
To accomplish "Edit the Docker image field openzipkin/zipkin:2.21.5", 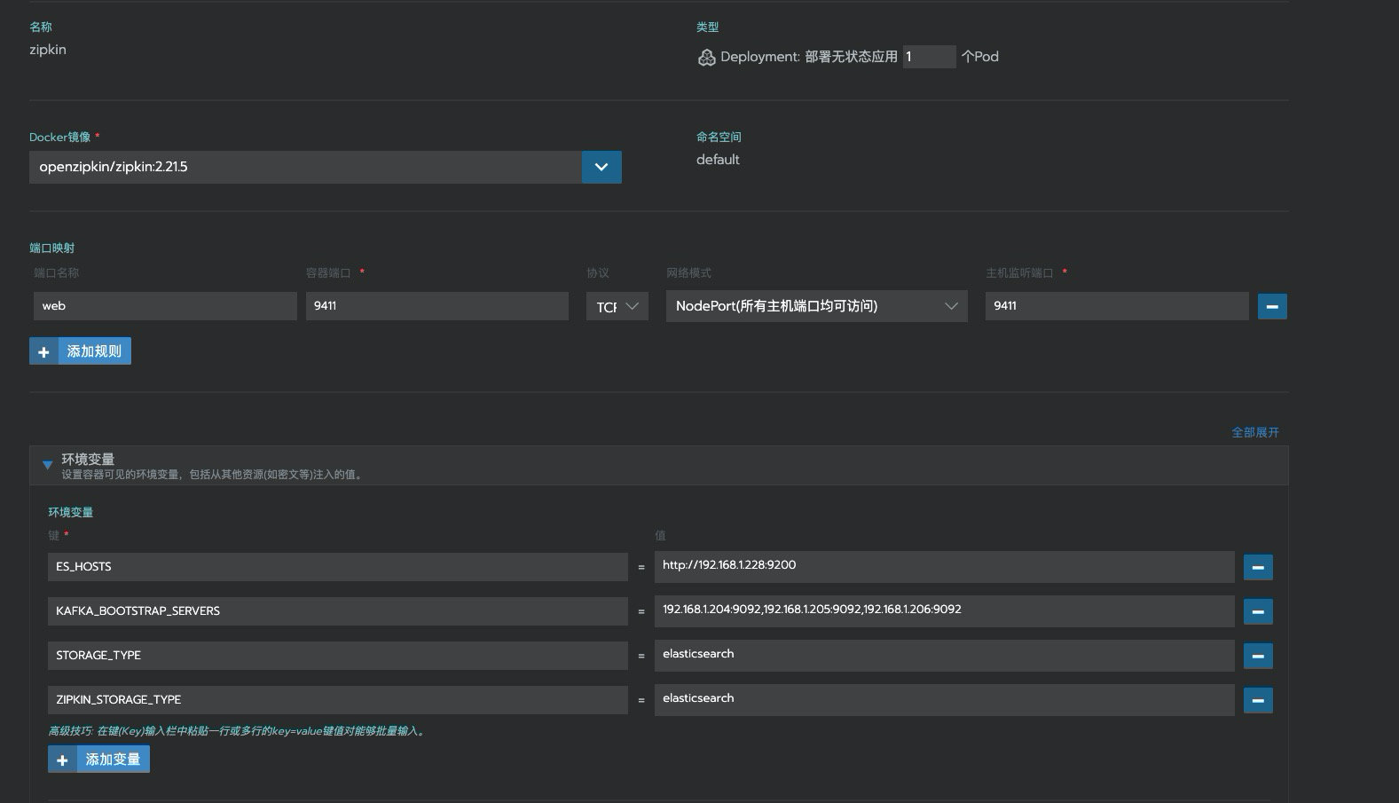I will coord(305,167).
